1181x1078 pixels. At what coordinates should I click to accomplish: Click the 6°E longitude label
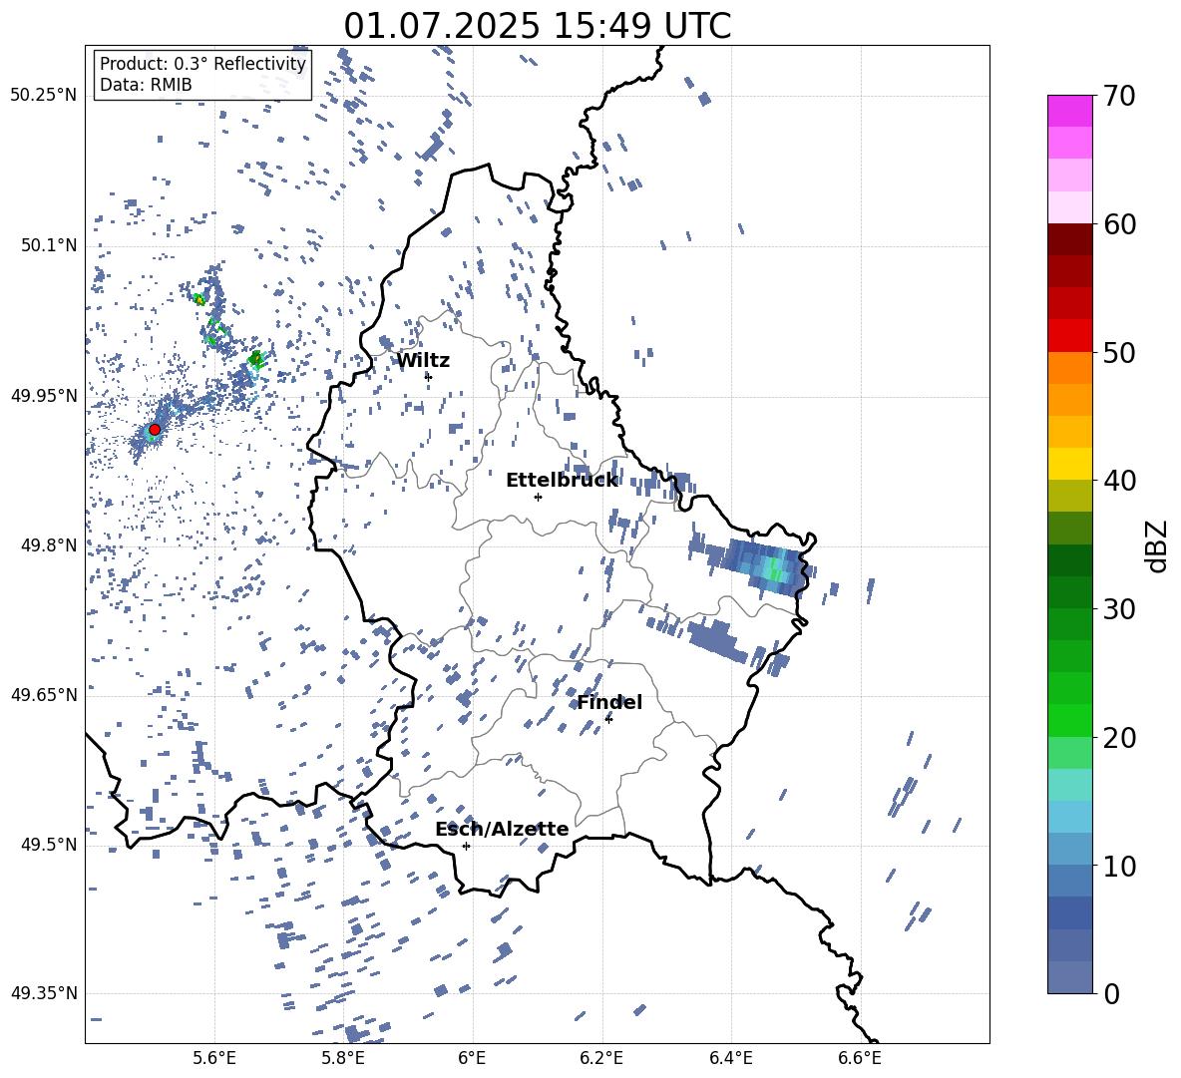[472, 1058]
